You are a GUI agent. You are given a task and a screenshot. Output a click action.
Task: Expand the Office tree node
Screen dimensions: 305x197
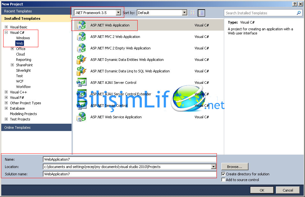pyautogui.click(x=12, y=49)
